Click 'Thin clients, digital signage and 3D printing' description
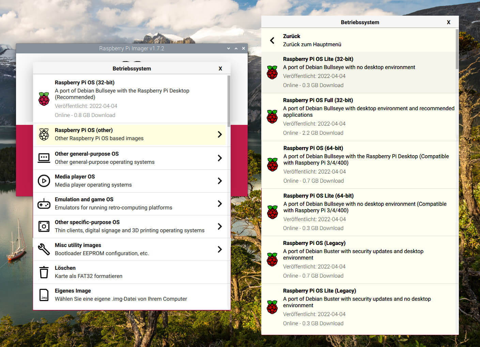This screenshot has height=347, width=480. 129,230
